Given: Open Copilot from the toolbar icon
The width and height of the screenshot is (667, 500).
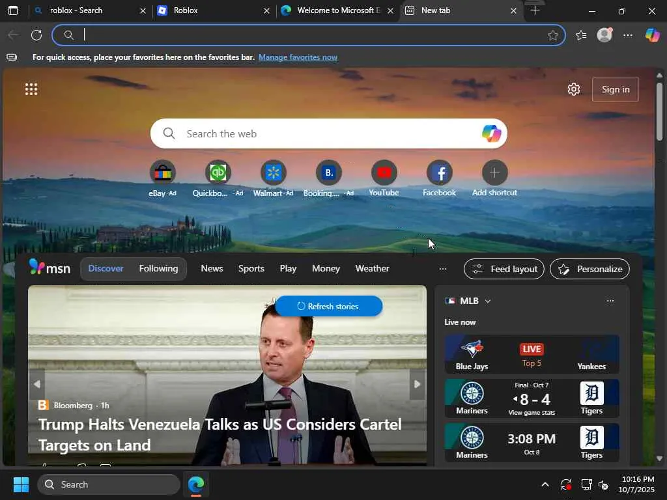Looking at the screenshot, I should click(652, 35).
